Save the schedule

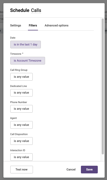[89, 169]
